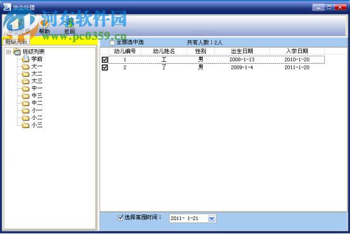The height and width of the screenshot is (234, 350).
Task: Select the 大三 class folder
Action: pos(37,81)
